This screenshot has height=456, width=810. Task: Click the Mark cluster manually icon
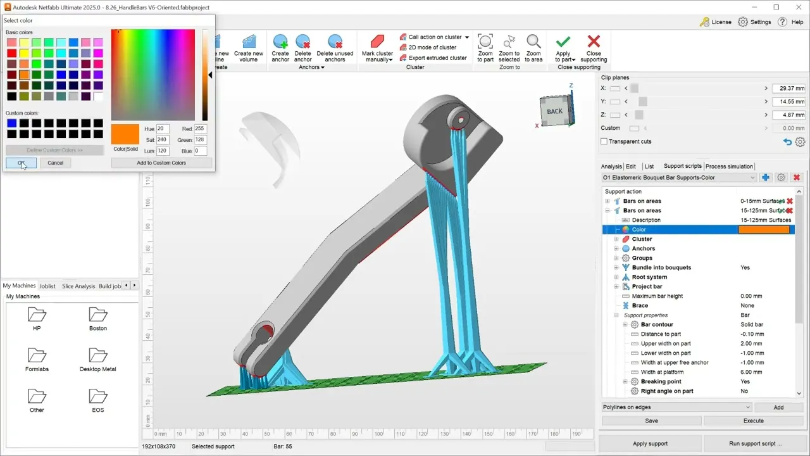(x=377, y=42)
